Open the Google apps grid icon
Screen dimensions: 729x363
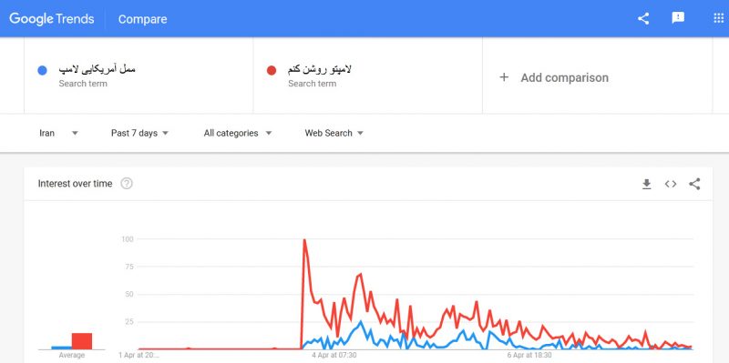[x=718, y=18]
